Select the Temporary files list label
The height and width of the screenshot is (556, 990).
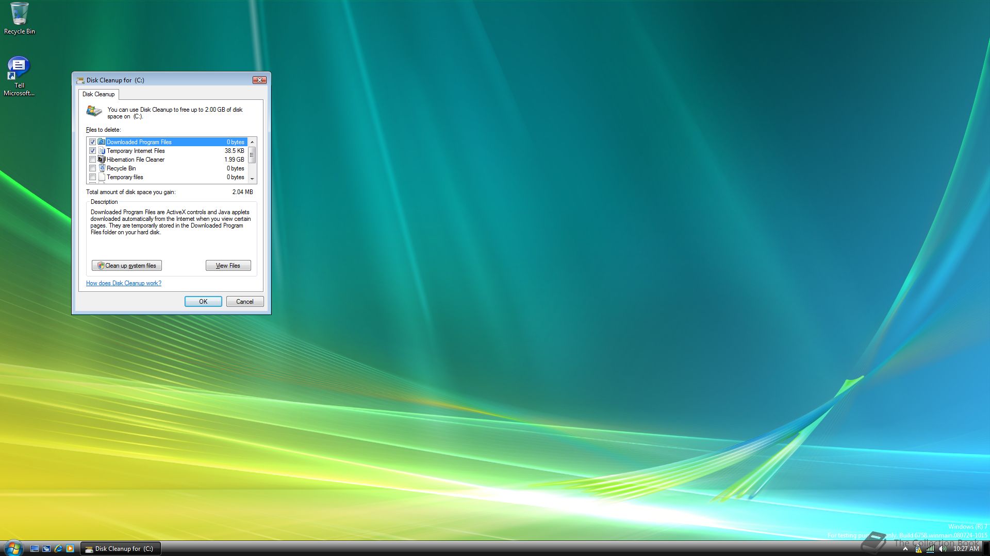click(x=125, y=177)
